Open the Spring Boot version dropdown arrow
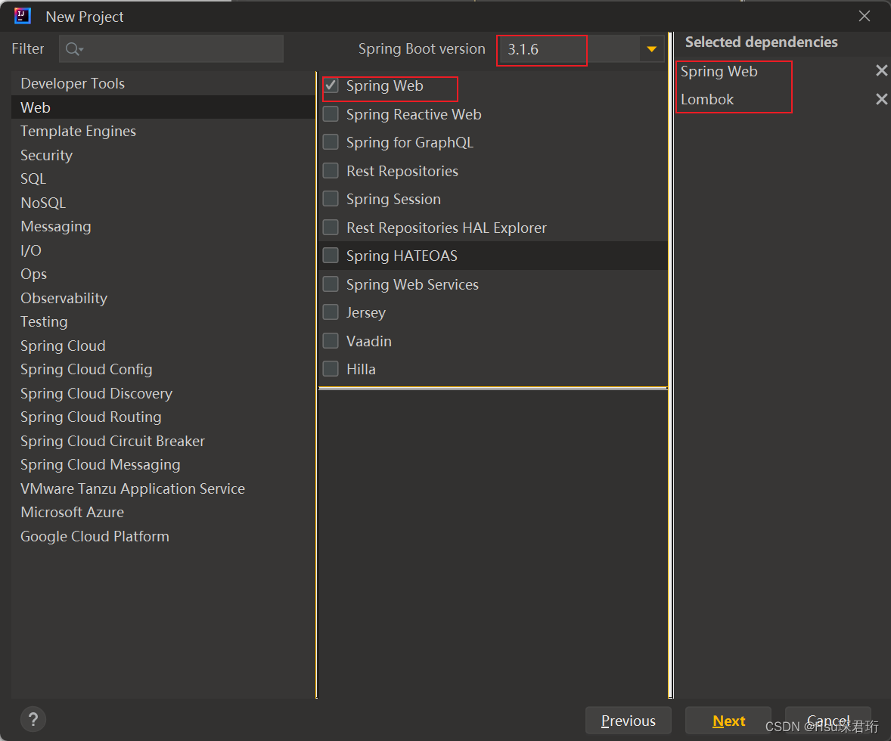This screenshot has width=891, height=741. point(652,49)
